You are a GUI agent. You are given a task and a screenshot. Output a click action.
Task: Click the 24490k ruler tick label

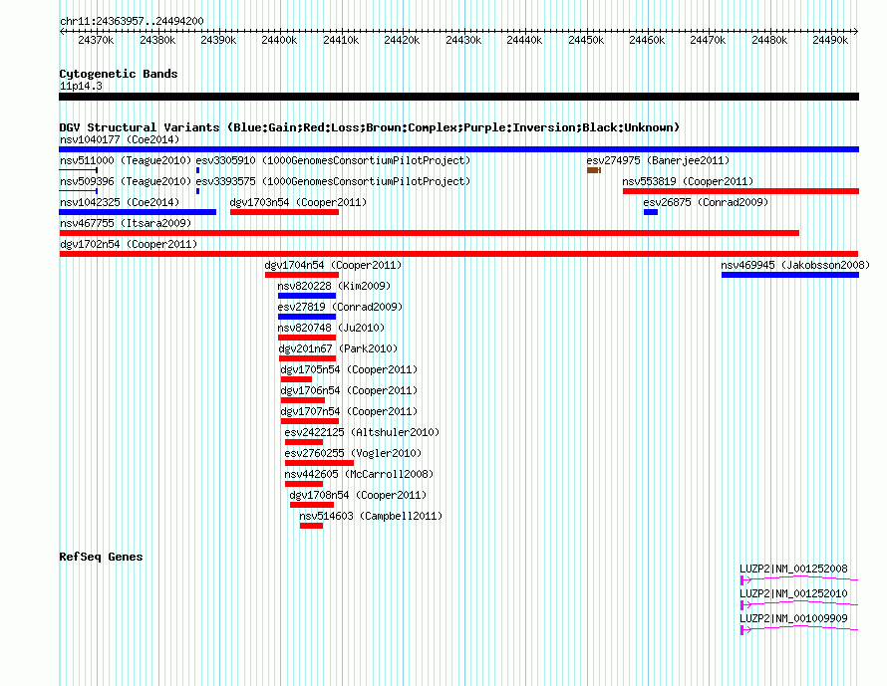coord(830,40)
